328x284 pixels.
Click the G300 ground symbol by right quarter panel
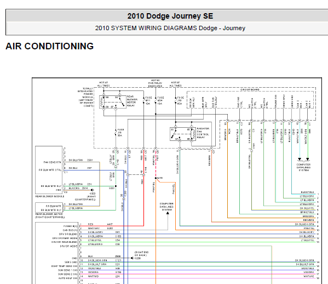[92, 190]
